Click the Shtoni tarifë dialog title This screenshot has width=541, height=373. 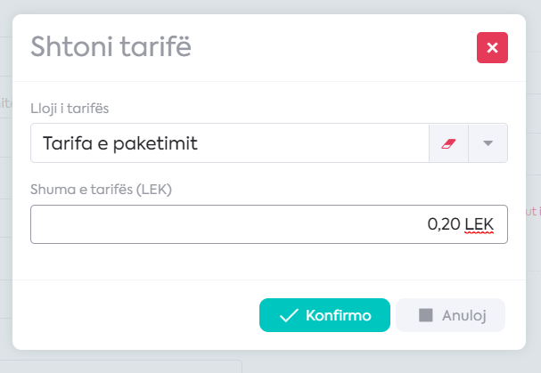pyautogui.click(x=111, y=46)
